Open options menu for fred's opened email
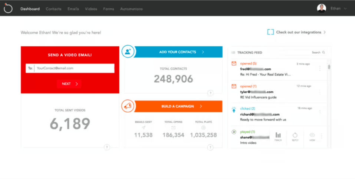Image resolution: width=355 pixels, height=179 pixels. coord(320,69)
